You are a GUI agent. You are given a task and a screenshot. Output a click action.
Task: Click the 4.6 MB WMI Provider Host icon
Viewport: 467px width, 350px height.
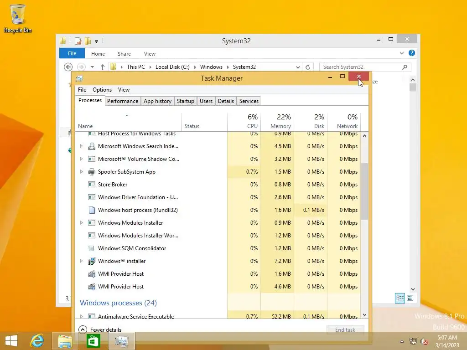pyautogui.click(x=92, y=287)
